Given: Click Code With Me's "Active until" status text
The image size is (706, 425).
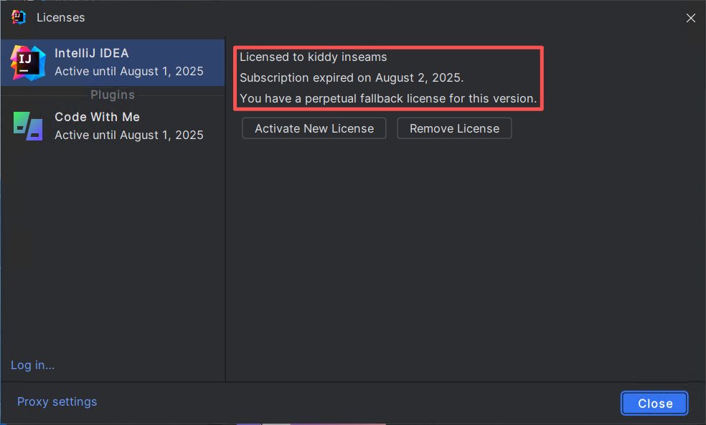Looking at the screenshot, I should point(129,135).
